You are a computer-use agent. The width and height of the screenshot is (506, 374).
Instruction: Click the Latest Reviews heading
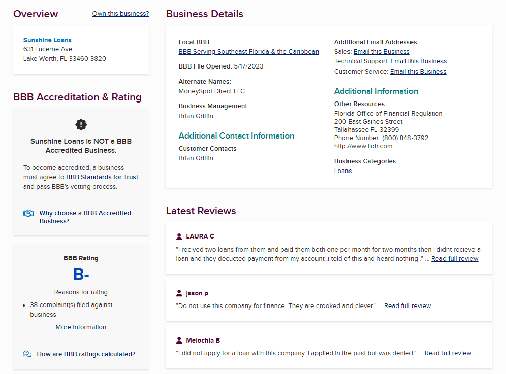click(201, 211)
